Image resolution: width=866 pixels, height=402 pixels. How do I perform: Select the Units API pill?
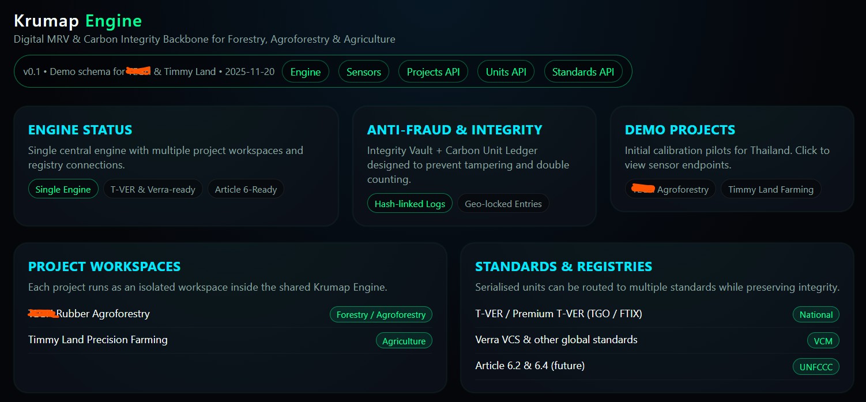(506, 72)
